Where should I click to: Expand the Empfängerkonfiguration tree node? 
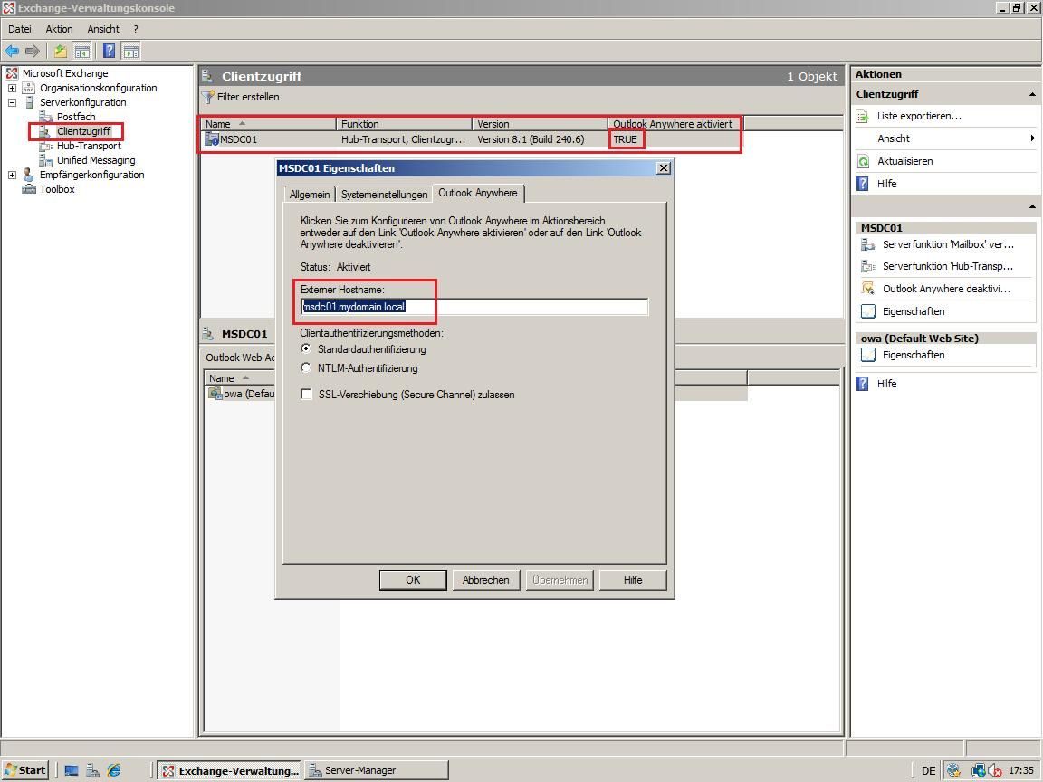[12, 175]
